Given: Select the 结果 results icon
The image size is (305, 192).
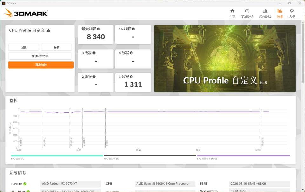Looking at the screenshot, I should [x=280, y=11].
